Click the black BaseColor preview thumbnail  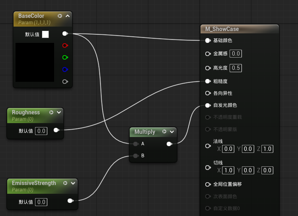(35, 62)
